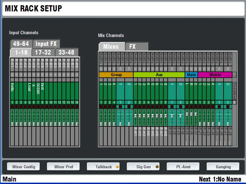The image size is (246, 184).
Task: Click the Next 1:No Name scene indicator
Action: click(x=220, y=179)
